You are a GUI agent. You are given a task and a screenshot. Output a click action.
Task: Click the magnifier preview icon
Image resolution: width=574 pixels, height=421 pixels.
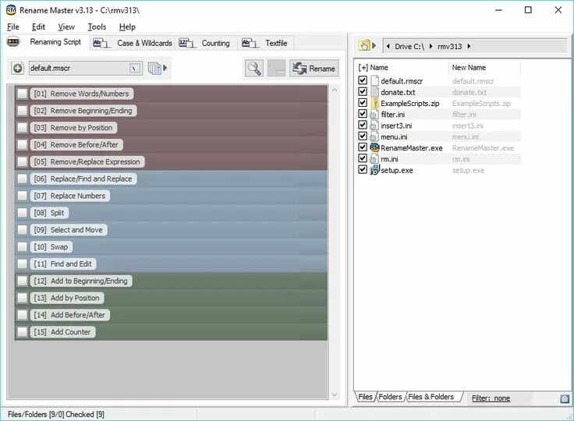[254, 68]
